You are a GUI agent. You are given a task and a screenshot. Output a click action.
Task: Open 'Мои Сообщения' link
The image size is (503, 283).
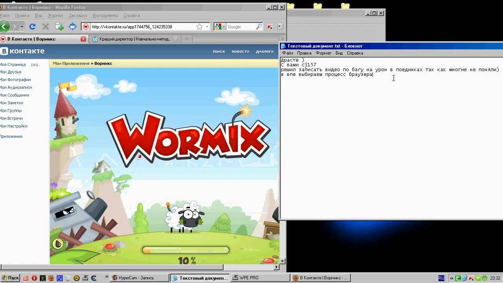pyautogui.click(x=14, y=95)
